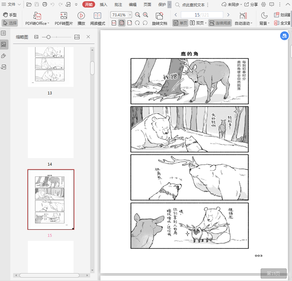Image resolution: width=292 pixels, height=281 pixels.
Task: Select the 手型 hand tool
Action: click(10, 15)
